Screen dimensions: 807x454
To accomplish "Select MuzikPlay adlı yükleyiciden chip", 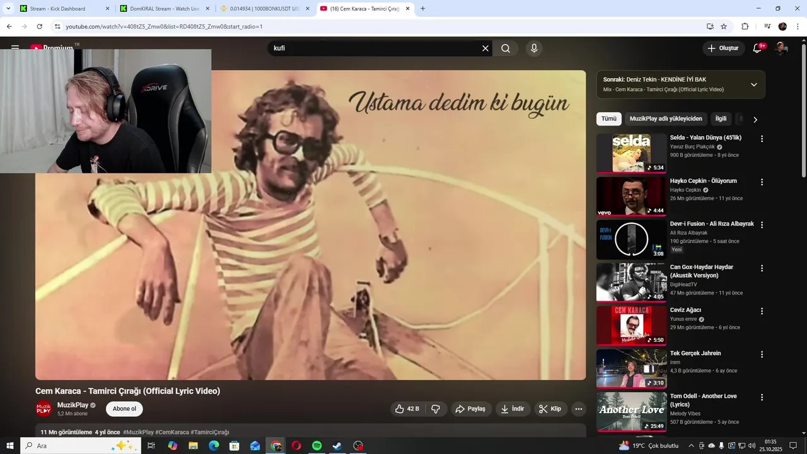I will 666,119.
